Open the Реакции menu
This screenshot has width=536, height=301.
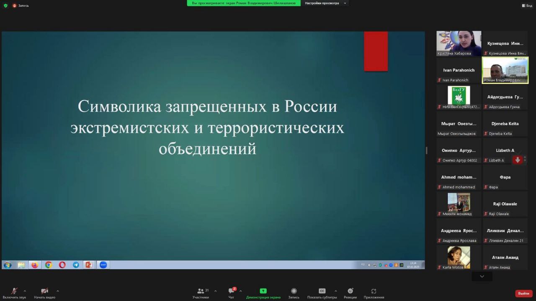pos(350,293)
